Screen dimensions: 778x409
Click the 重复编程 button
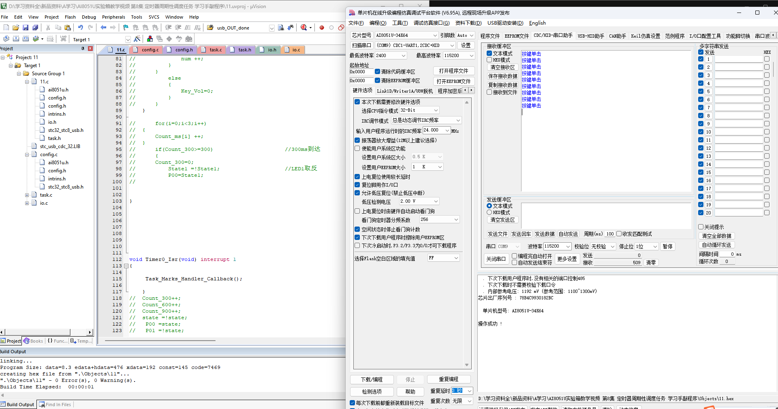449,379
